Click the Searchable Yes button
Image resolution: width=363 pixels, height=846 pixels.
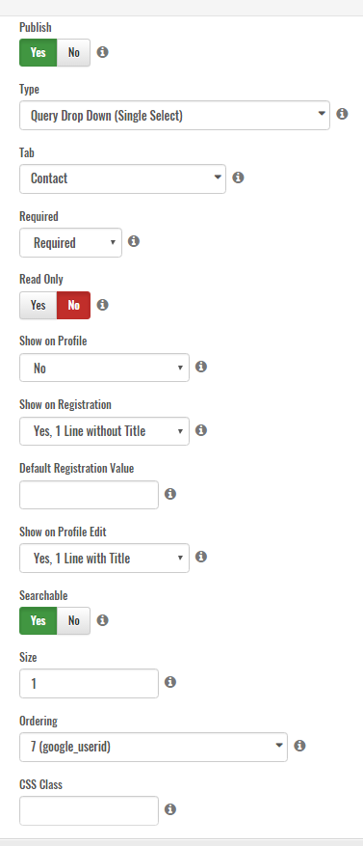click(x=39, y=620)
